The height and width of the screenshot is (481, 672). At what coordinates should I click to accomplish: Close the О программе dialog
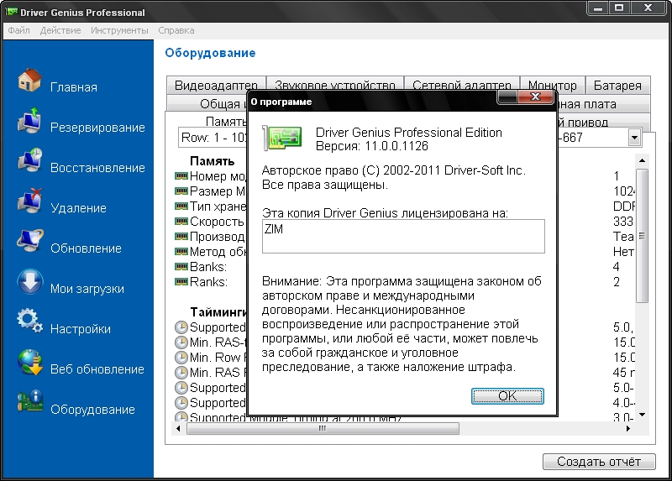536,97
